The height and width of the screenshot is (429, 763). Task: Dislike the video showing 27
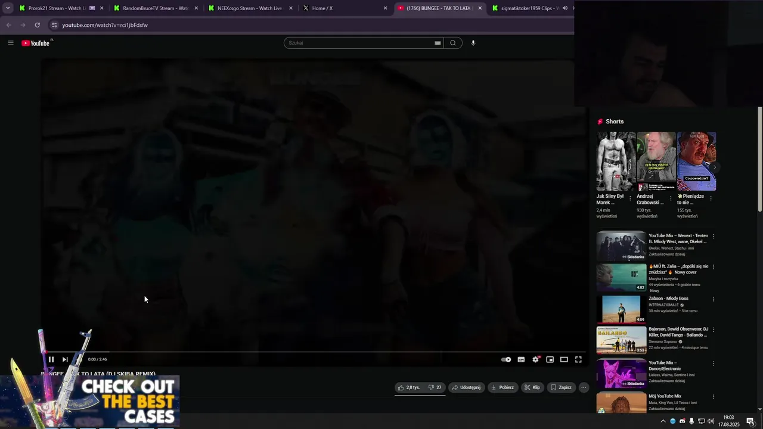click(435, 387)
